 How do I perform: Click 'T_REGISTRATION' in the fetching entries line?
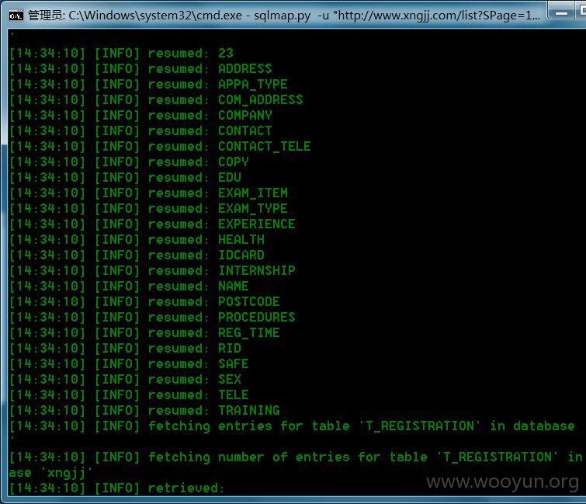pyautogui.click(x=420, y=426)
